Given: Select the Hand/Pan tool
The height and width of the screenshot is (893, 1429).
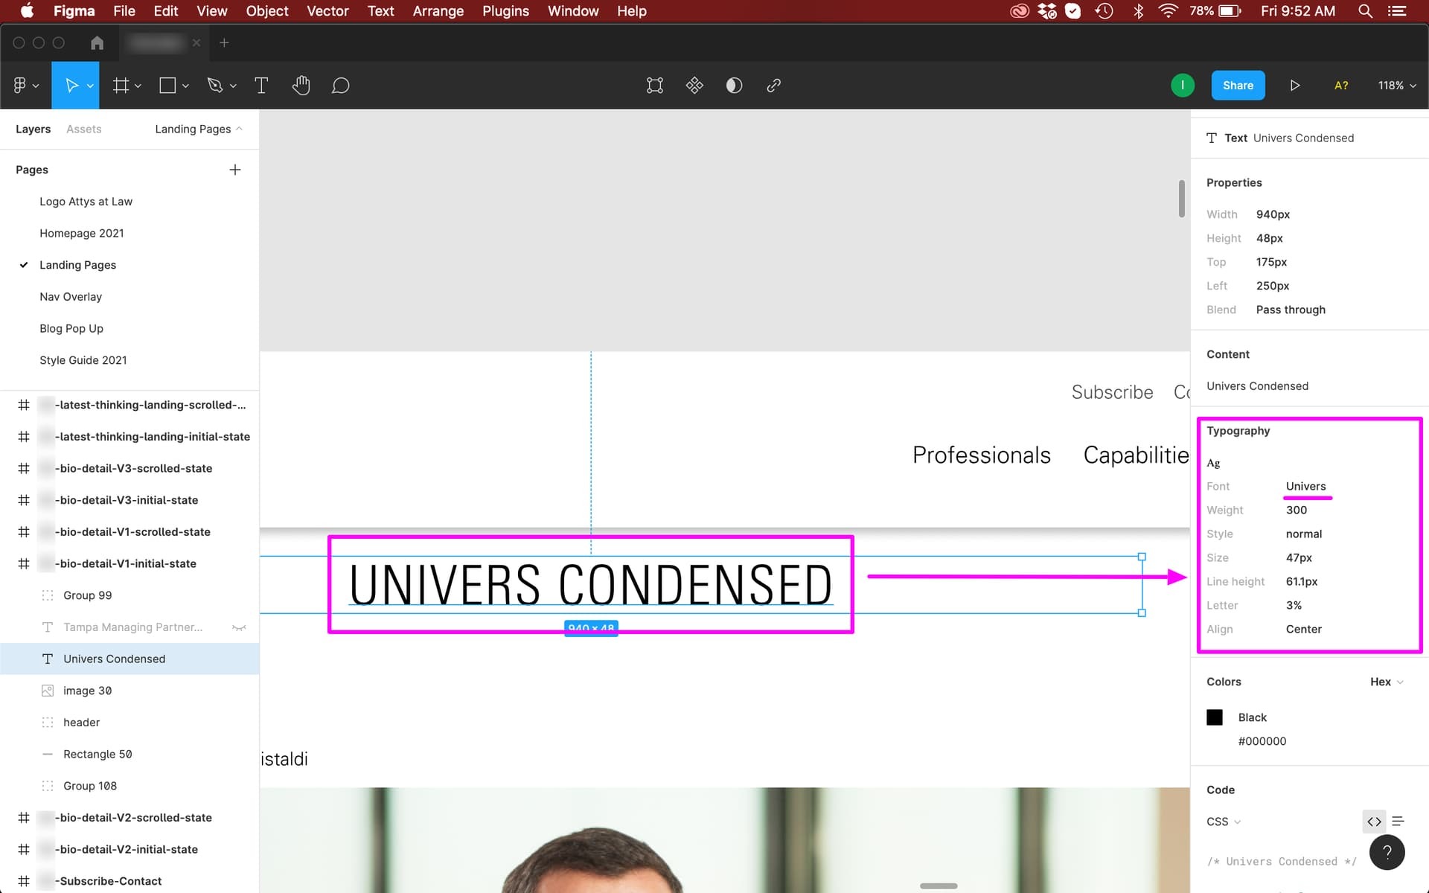Looking at the screenshot, I should click(299, 86).
